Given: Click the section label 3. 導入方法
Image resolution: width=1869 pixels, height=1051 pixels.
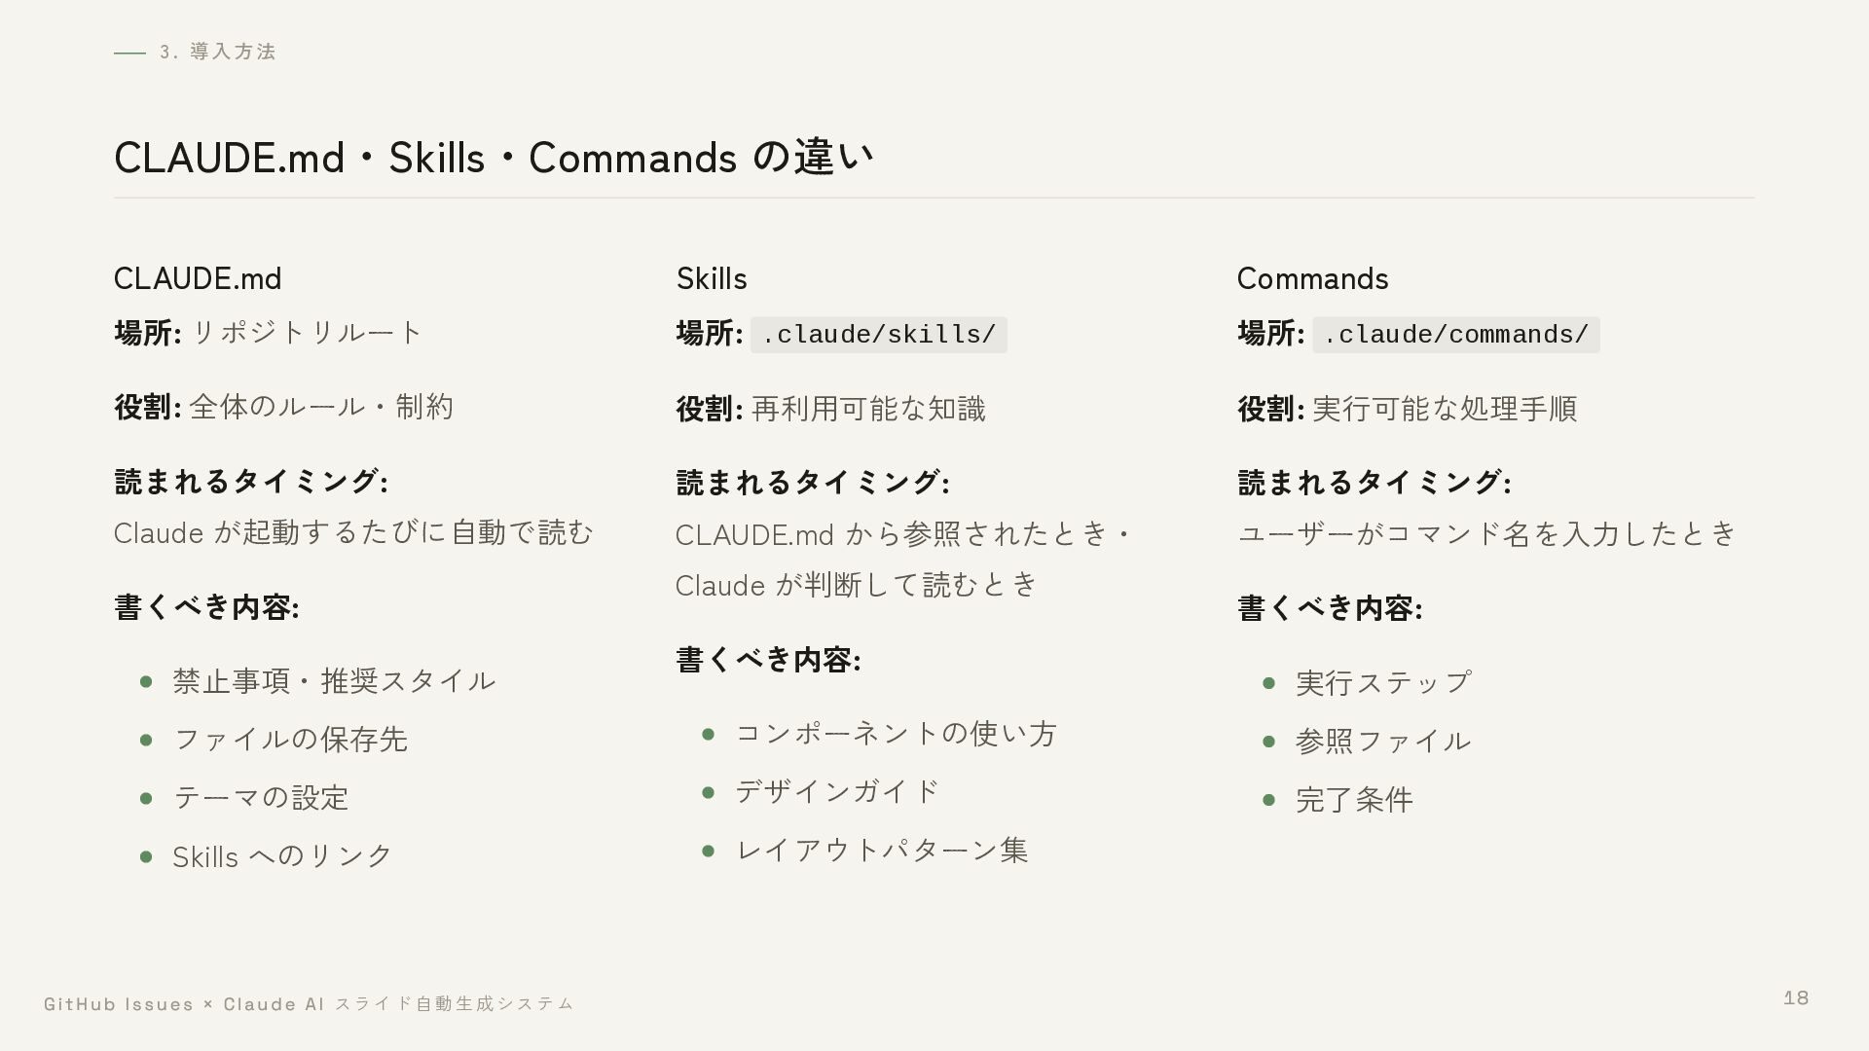Looking at the screenshot, I should [218, 52].
